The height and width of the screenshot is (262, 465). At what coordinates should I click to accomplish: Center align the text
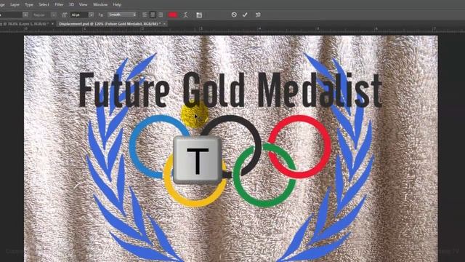[153, 15]
